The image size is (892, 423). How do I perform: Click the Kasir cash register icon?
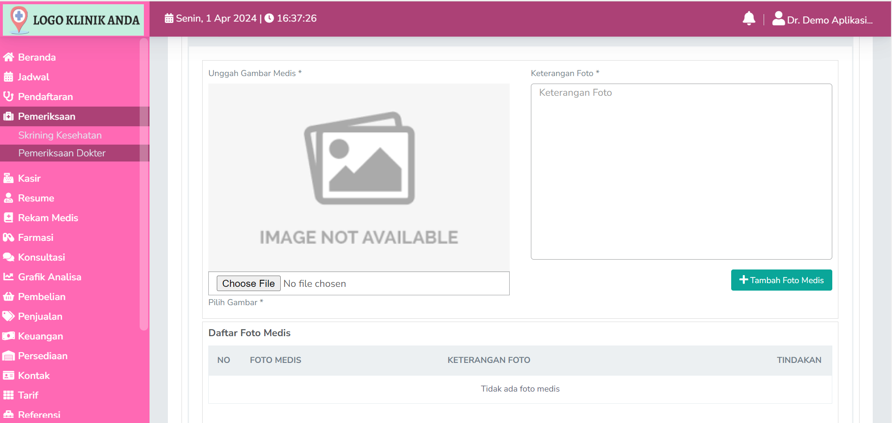coord(8,178)
